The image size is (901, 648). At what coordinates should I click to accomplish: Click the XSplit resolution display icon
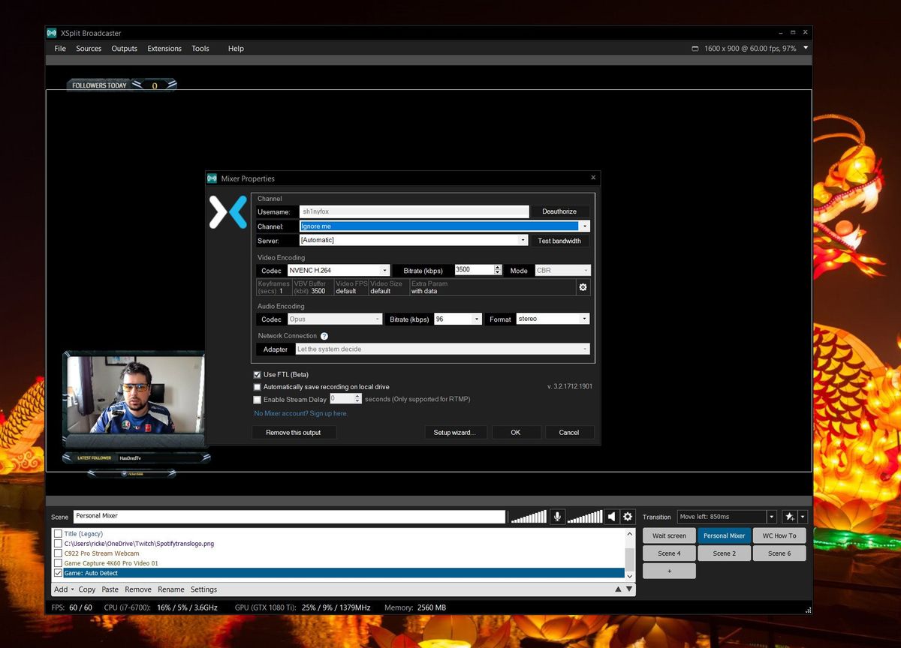[x=695, y=47]
